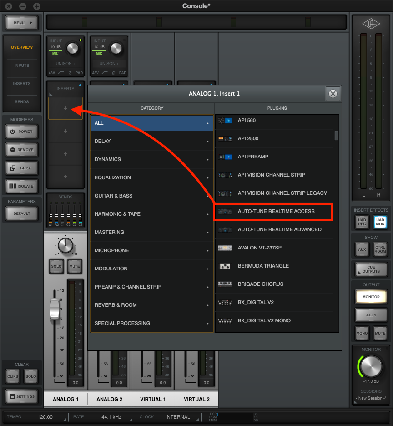
Task: Choose AUTO-TUNE REALTIME ACCESS plug-in
Action: click(x=273, y=212)
